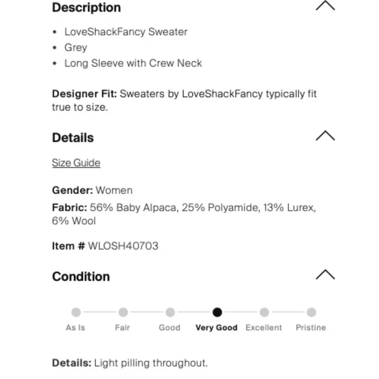Click the Excellent label text
This screenshot has width=379, height=379.
[264, 327]
